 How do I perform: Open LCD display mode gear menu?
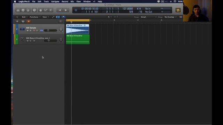[76, 10]
